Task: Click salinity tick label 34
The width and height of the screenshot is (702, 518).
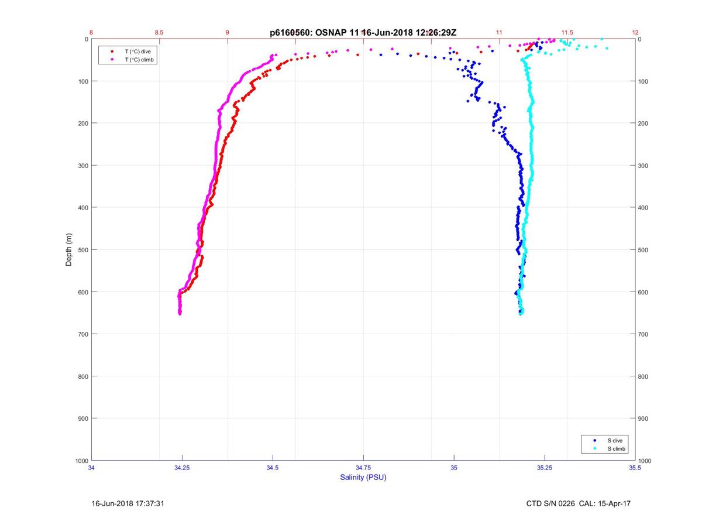Action: (x=92, y=467)
